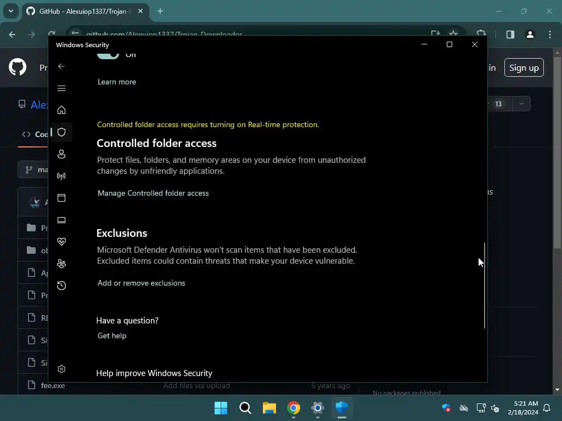Open Windows Security settings gear
The image size is (562, 421).
[61, 369]
